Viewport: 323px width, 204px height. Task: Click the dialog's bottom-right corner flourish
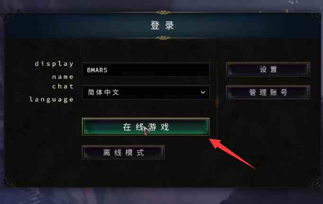point(314,182)
